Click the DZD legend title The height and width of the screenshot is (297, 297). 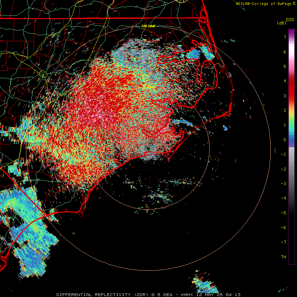(290, 20)
